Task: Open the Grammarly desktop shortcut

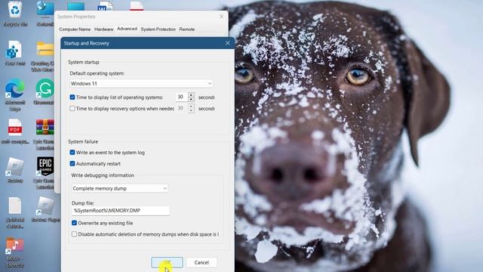Action: (45, 91)
